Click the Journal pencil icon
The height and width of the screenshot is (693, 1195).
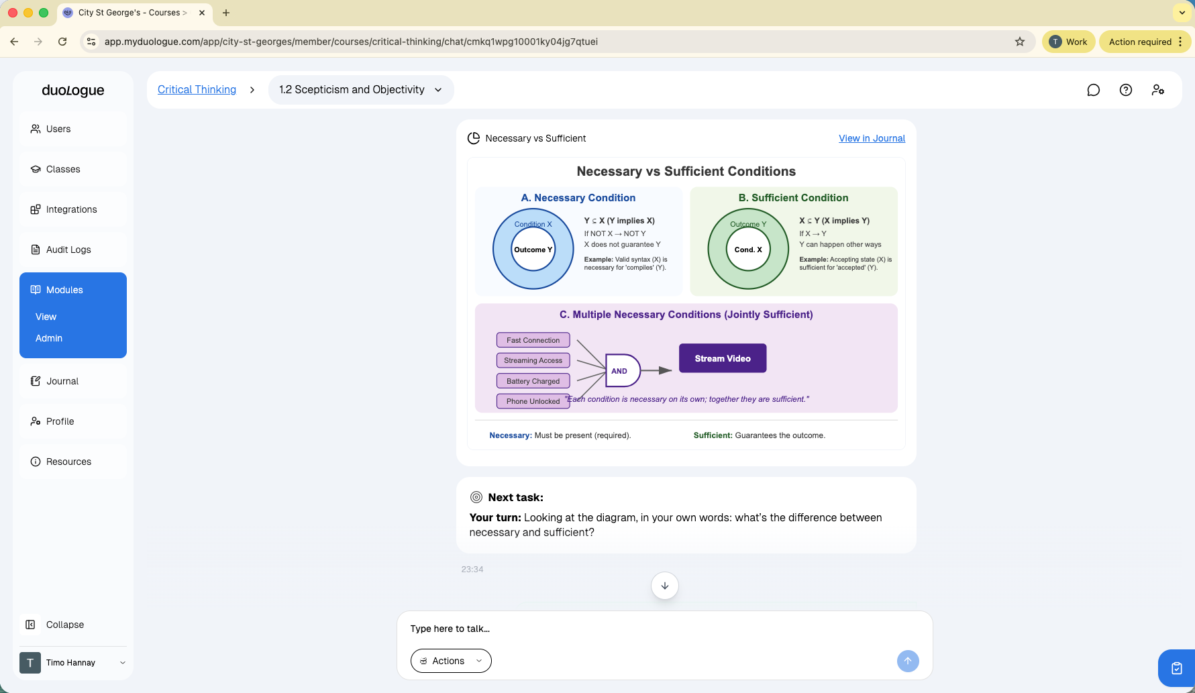[x=36, y=381]
